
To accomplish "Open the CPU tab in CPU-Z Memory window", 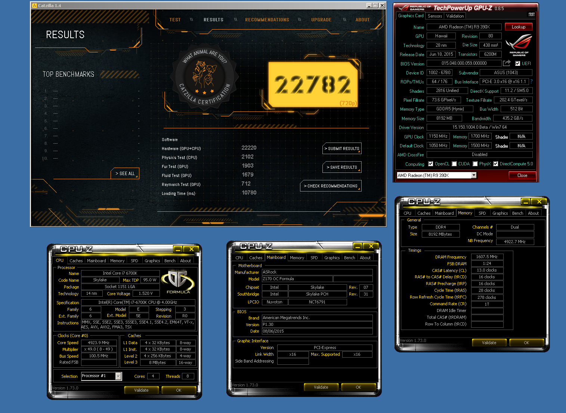I will pyautogui.click(x=407, y=213).
